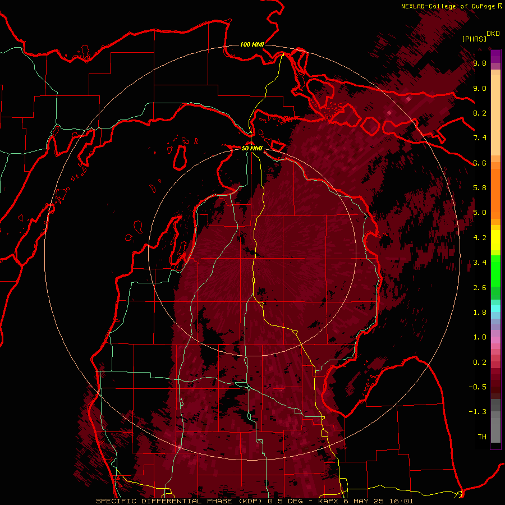Click the 8.2 scale value
Screen dimensions: 505x505
pyautogui.click(x=480, y=113)
